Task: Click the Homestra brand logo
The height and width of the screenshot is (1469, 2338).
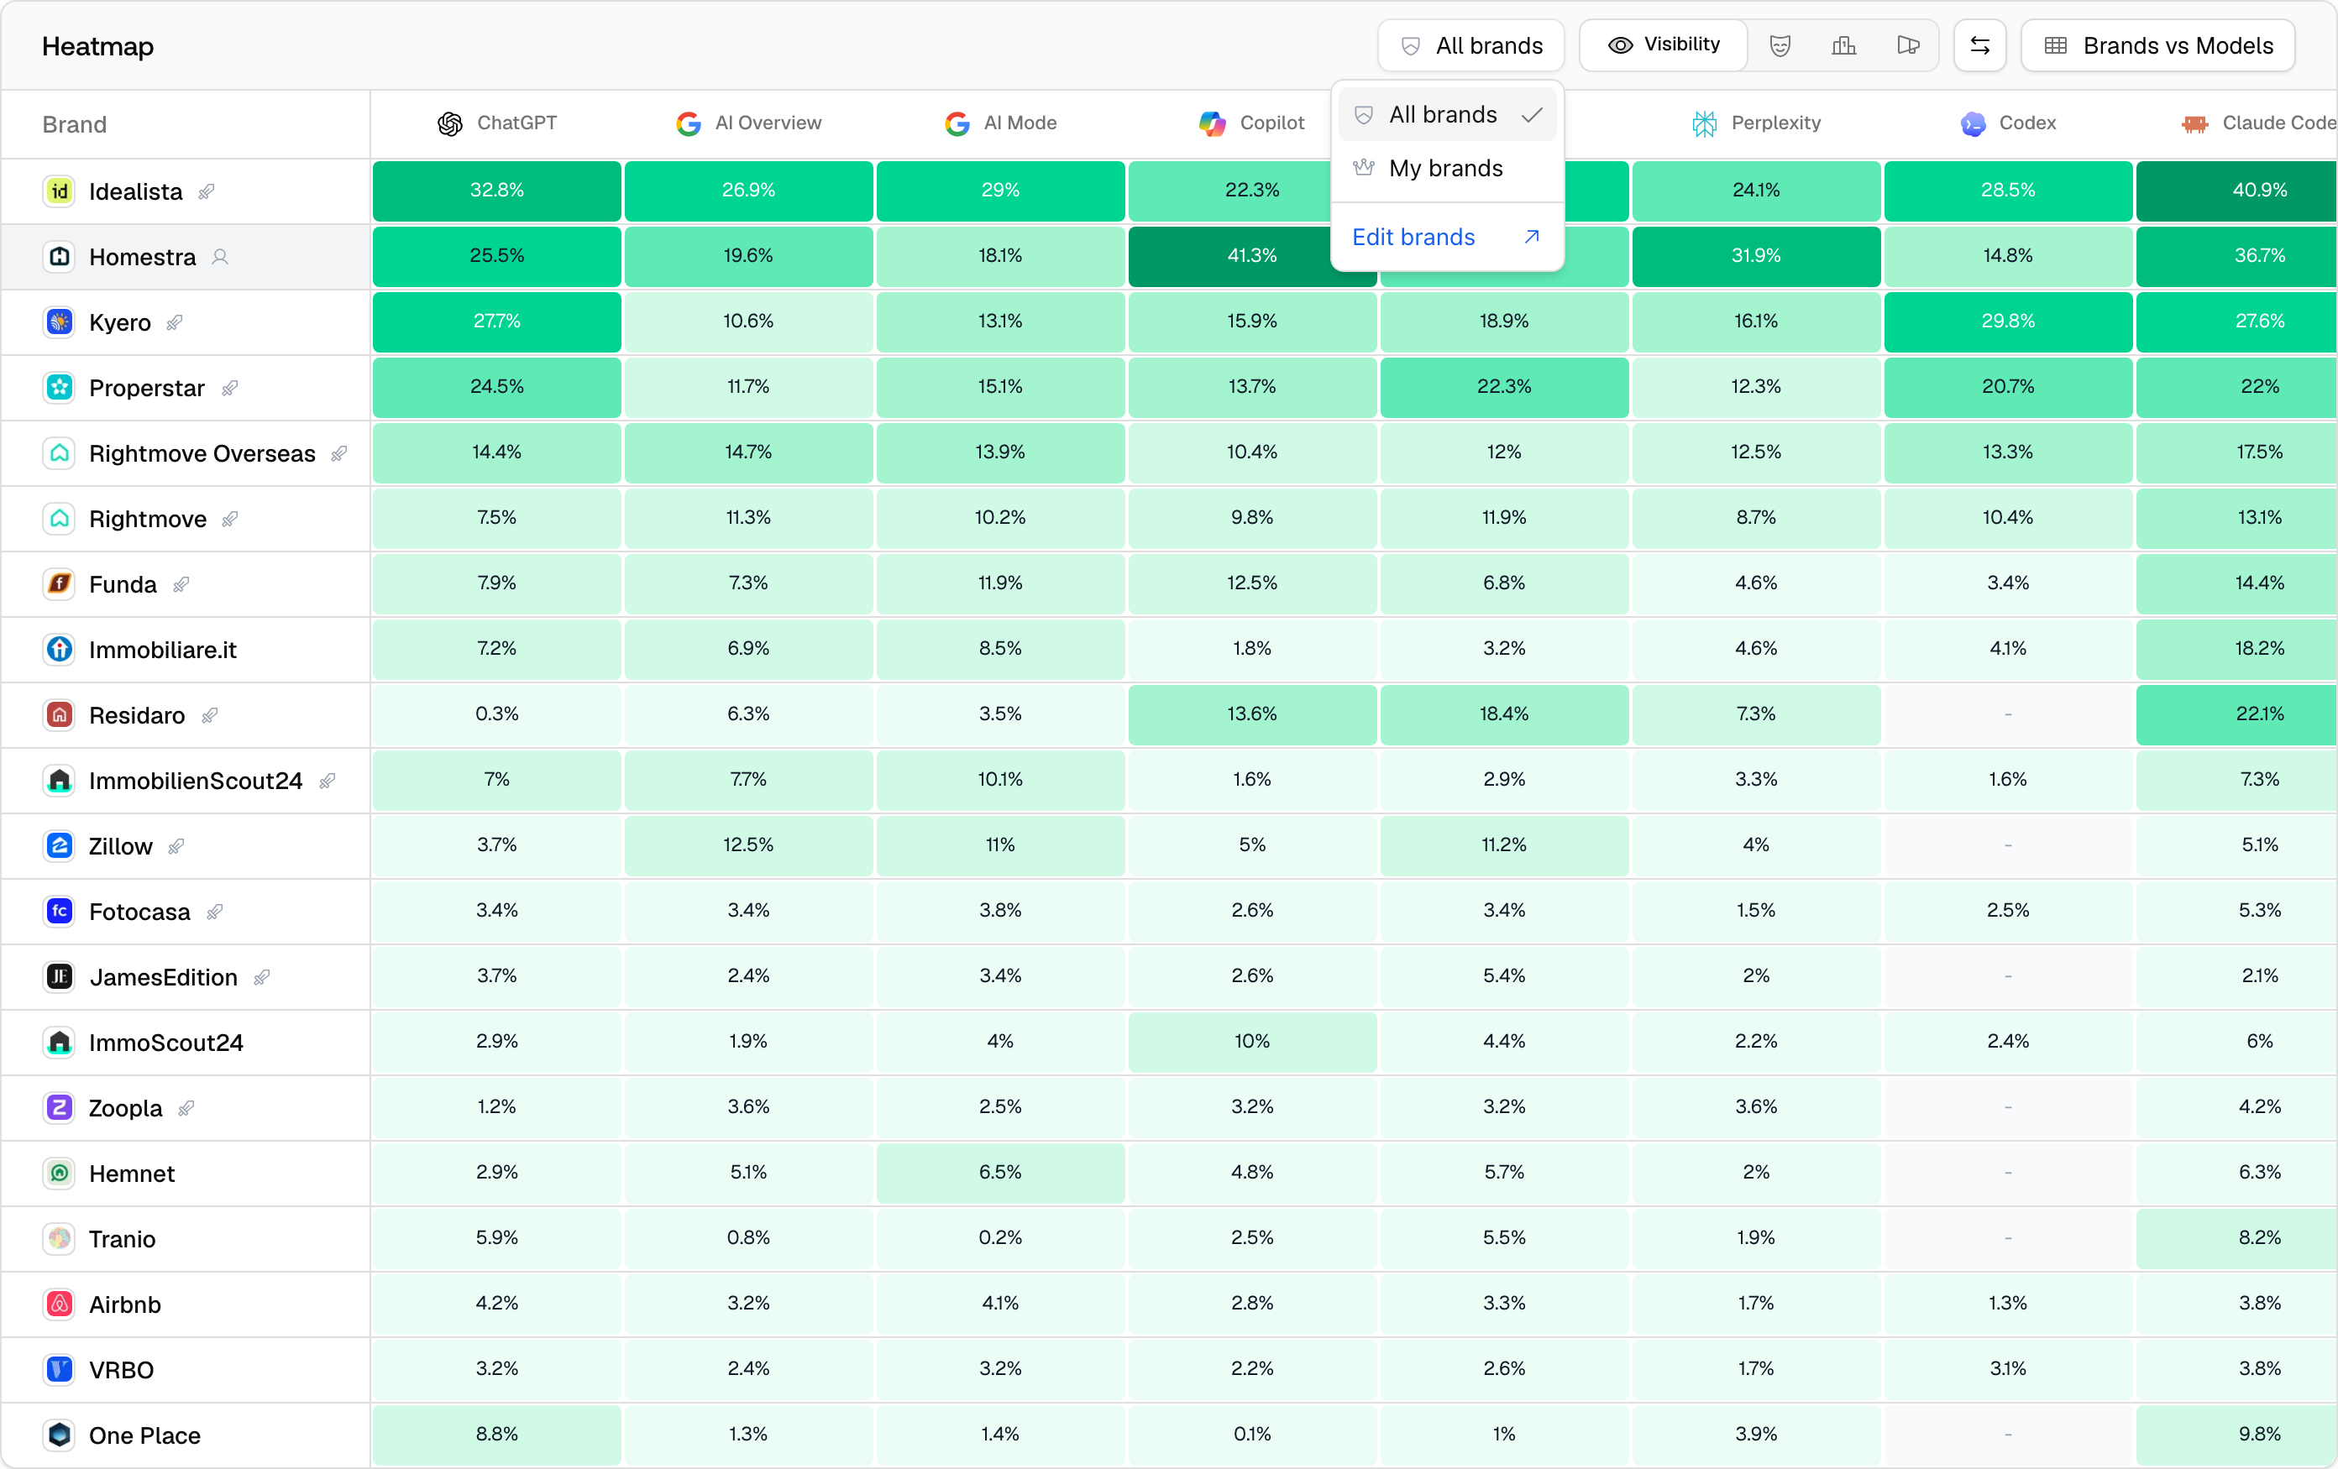Action: pyautogui.click(x=60, y=257)
